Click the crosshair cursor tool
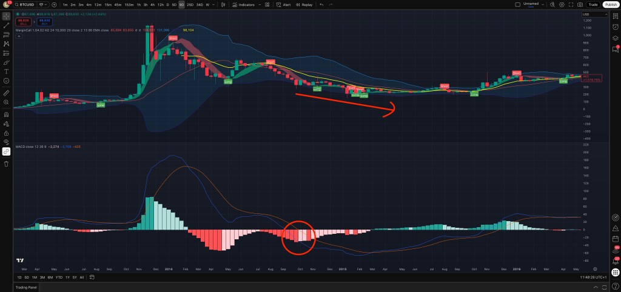Viewport: 621px width, 292px height. (6, 15)
